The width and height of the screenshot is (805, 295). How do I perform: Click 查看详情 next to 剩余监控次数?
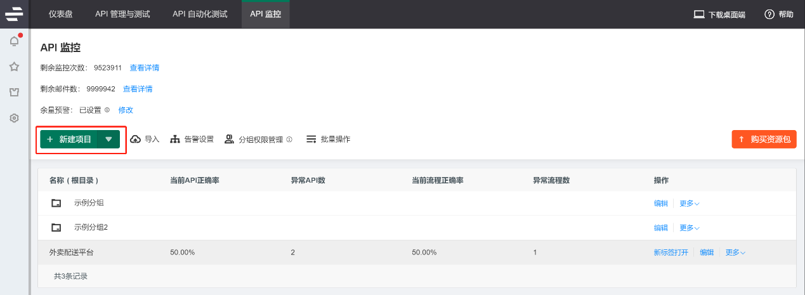[x=145, y=68]
